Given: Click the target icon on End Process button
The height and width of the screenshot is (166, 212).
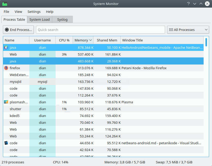Looking at the screenshot, I should pyautogui.click(x=7, y=30).
